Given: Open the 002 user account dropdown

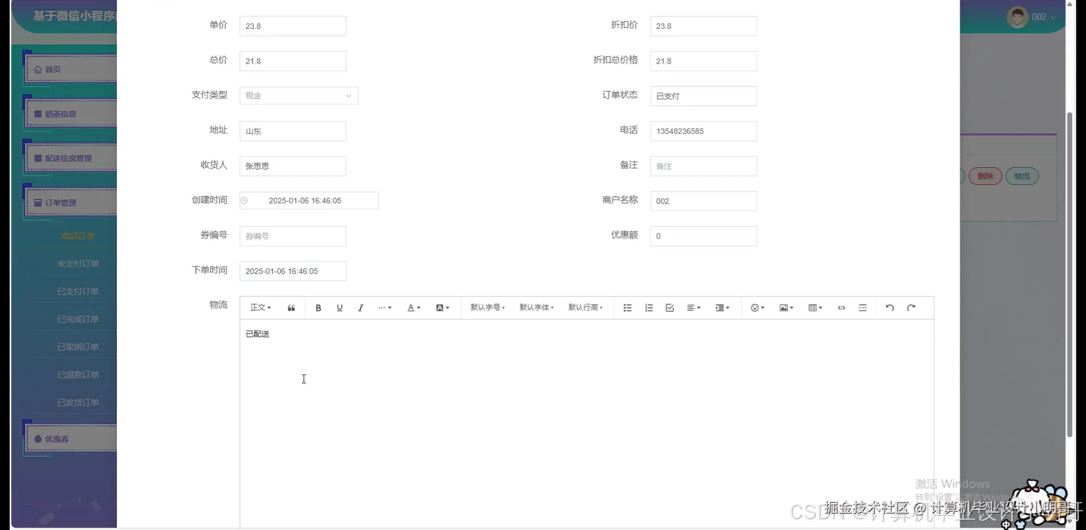Looking at the screenshot, I should tap(1041, 17).
